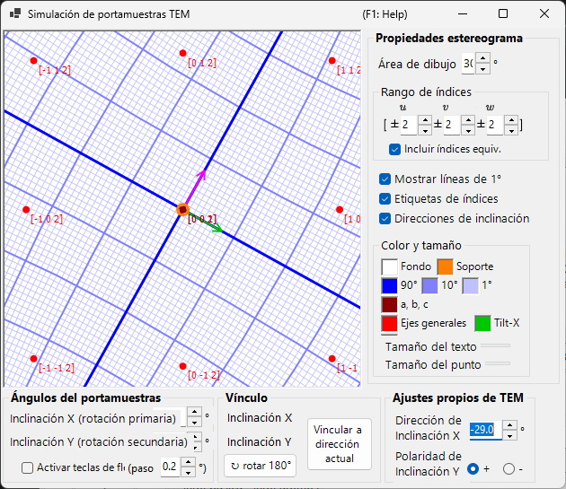Click the [-1 0 2] pole point
Viewport: 566px width, 489px height.
pos(26,210)
